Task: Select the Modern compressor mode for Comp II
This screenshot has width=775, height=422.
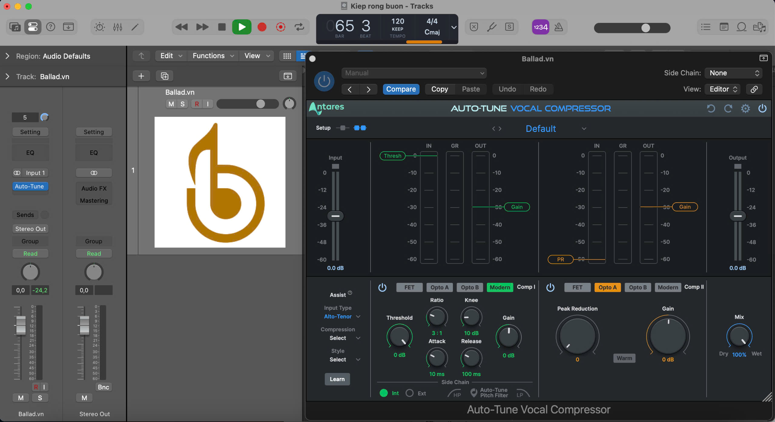Action: 668,287
